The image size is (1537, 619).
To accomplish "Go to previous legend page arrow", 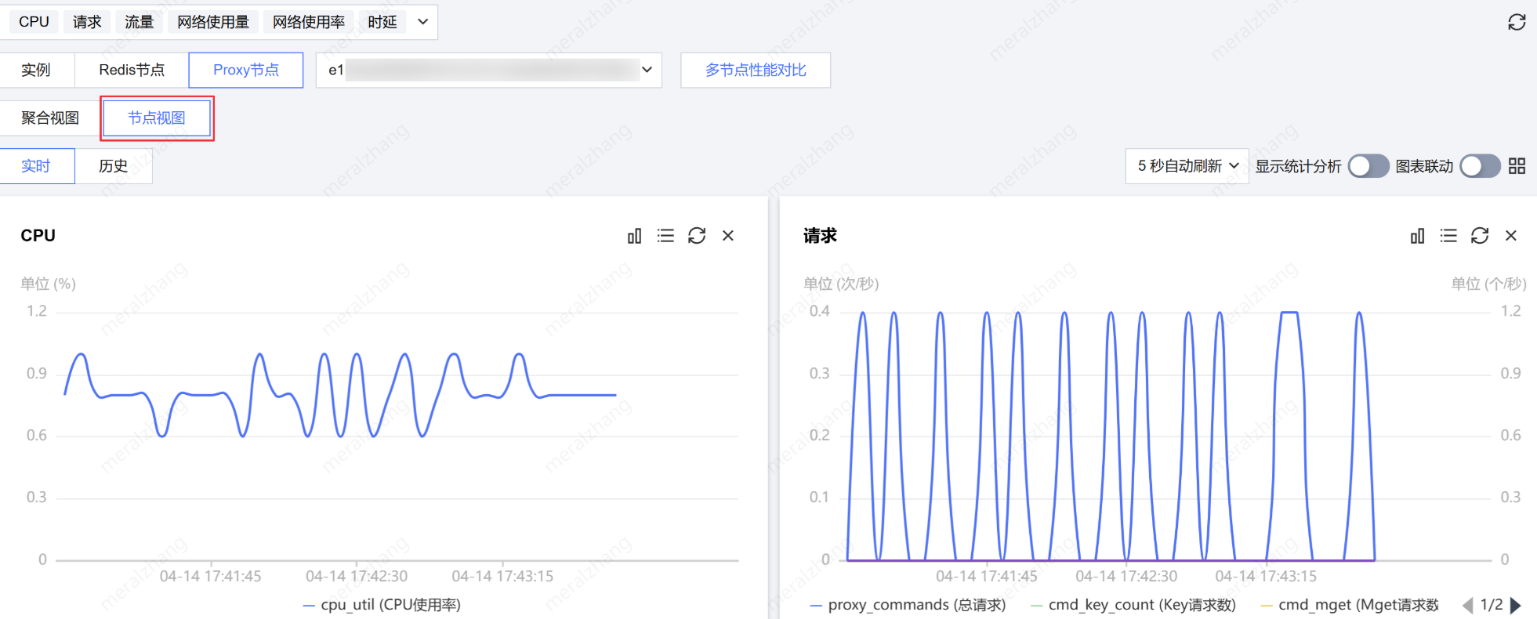I will point(1468,605).
